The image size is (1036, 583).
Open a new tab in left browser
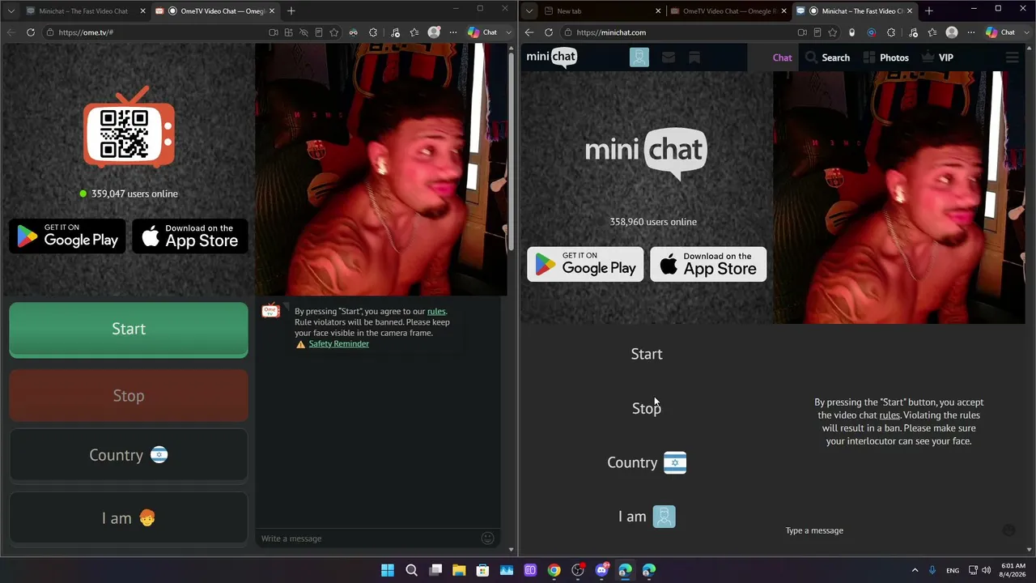(x=291, y=11)
